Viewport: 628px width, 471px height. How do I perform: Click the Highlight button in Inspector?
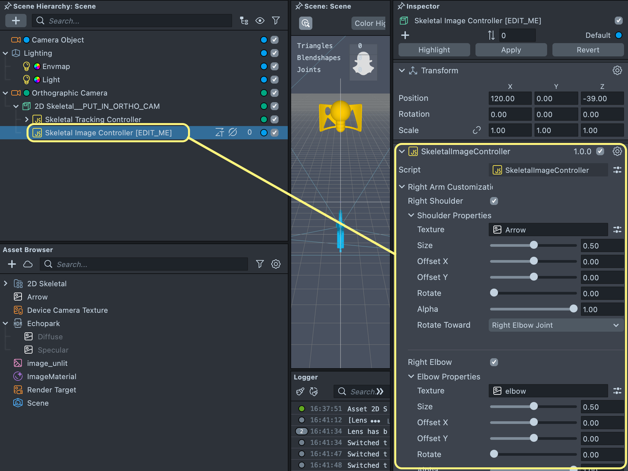point(434,50)
